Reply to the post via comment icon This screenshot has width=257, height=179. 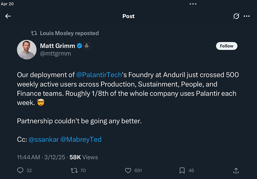(20, 170)
